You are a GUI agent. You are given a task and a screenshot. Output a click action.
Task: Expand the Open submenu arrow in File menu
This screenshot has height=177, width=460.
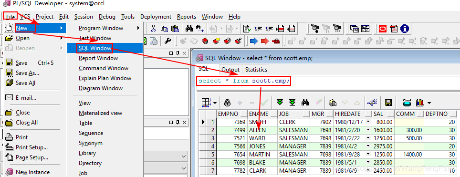coord(61,38)
